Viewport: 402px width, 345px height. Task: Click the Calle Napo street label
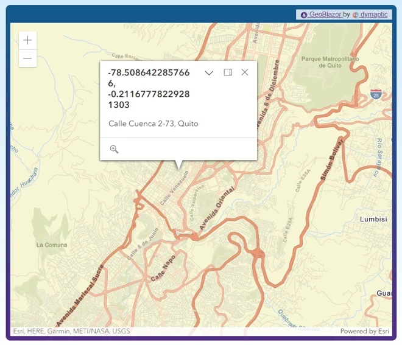click(x=163, y=268)
